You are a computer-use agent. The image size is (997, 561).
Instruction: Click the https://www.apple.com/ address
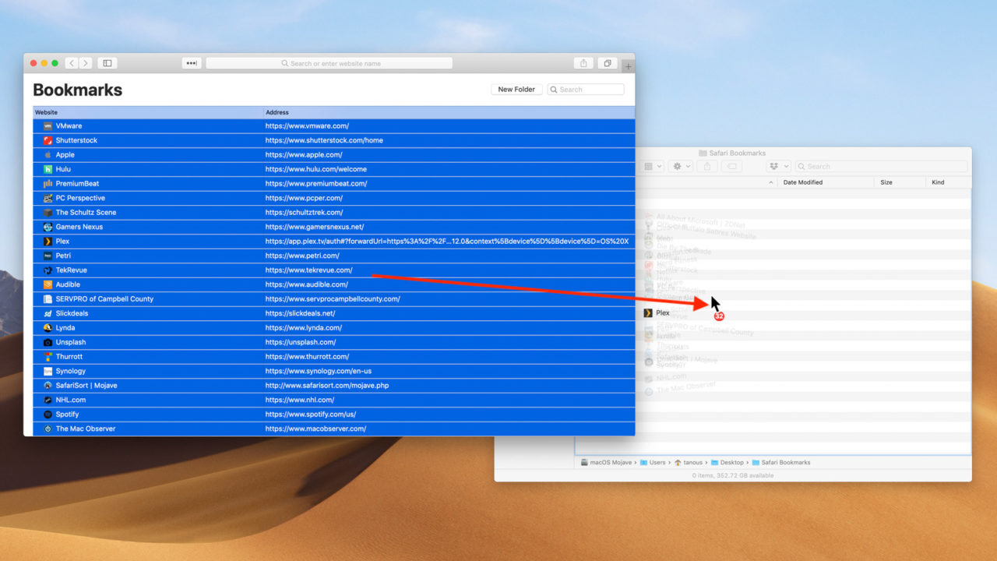coord(304,155)
